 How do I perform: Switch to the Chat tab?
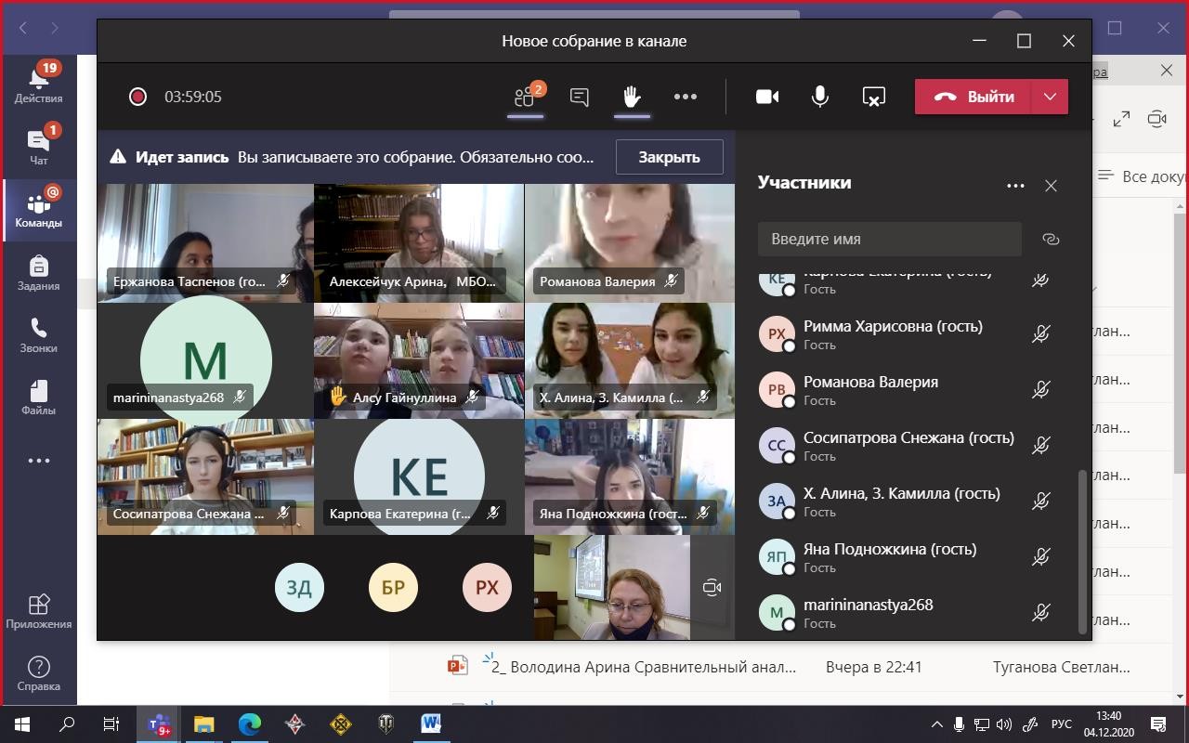point(38,147)
